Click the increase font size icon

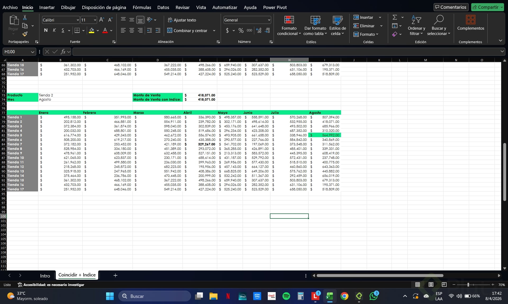click(101, 20)
